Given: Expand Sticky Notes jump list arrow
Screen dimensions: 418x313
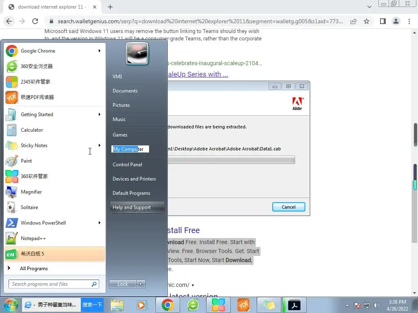Looking at the screenshot, I should click(100, 145).
